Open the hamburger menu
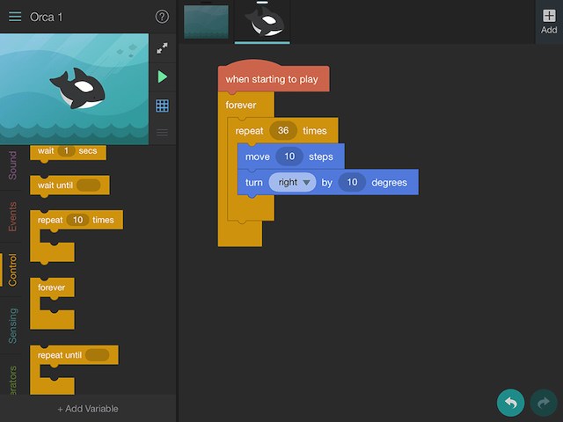Screen dimensions: 563x422 tap(15, 17)
